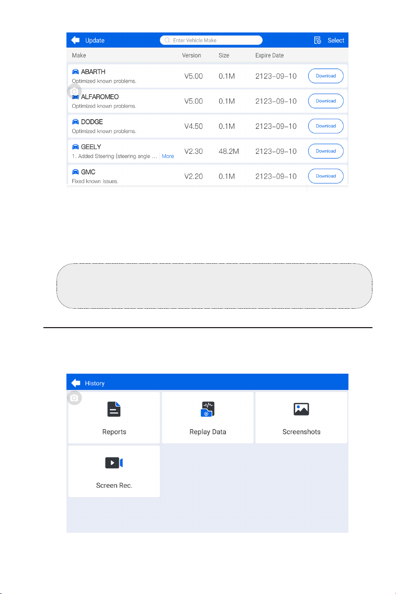Download the GEELY update
The width and height of the screenshot is (396, 594).
point(325,151)
